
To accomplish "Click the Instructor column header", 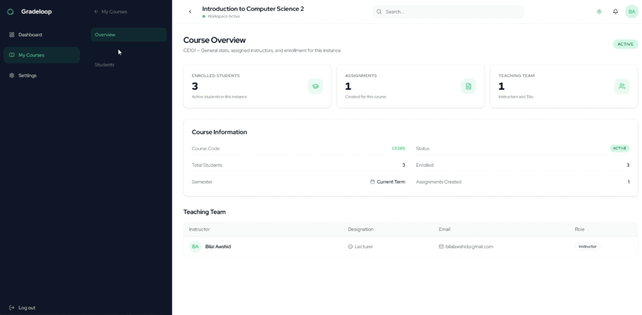I will (x=199, y=230).
